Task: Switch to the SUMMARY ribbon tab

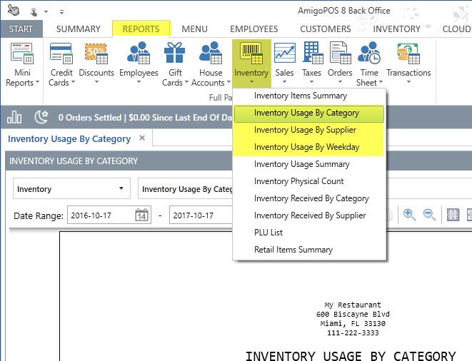Action: pos(78,29)
